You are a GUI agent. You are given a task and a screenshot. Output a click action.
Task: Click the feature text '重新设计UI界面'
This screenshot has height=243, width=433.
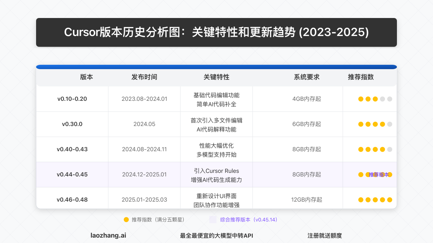pos(216,196)
